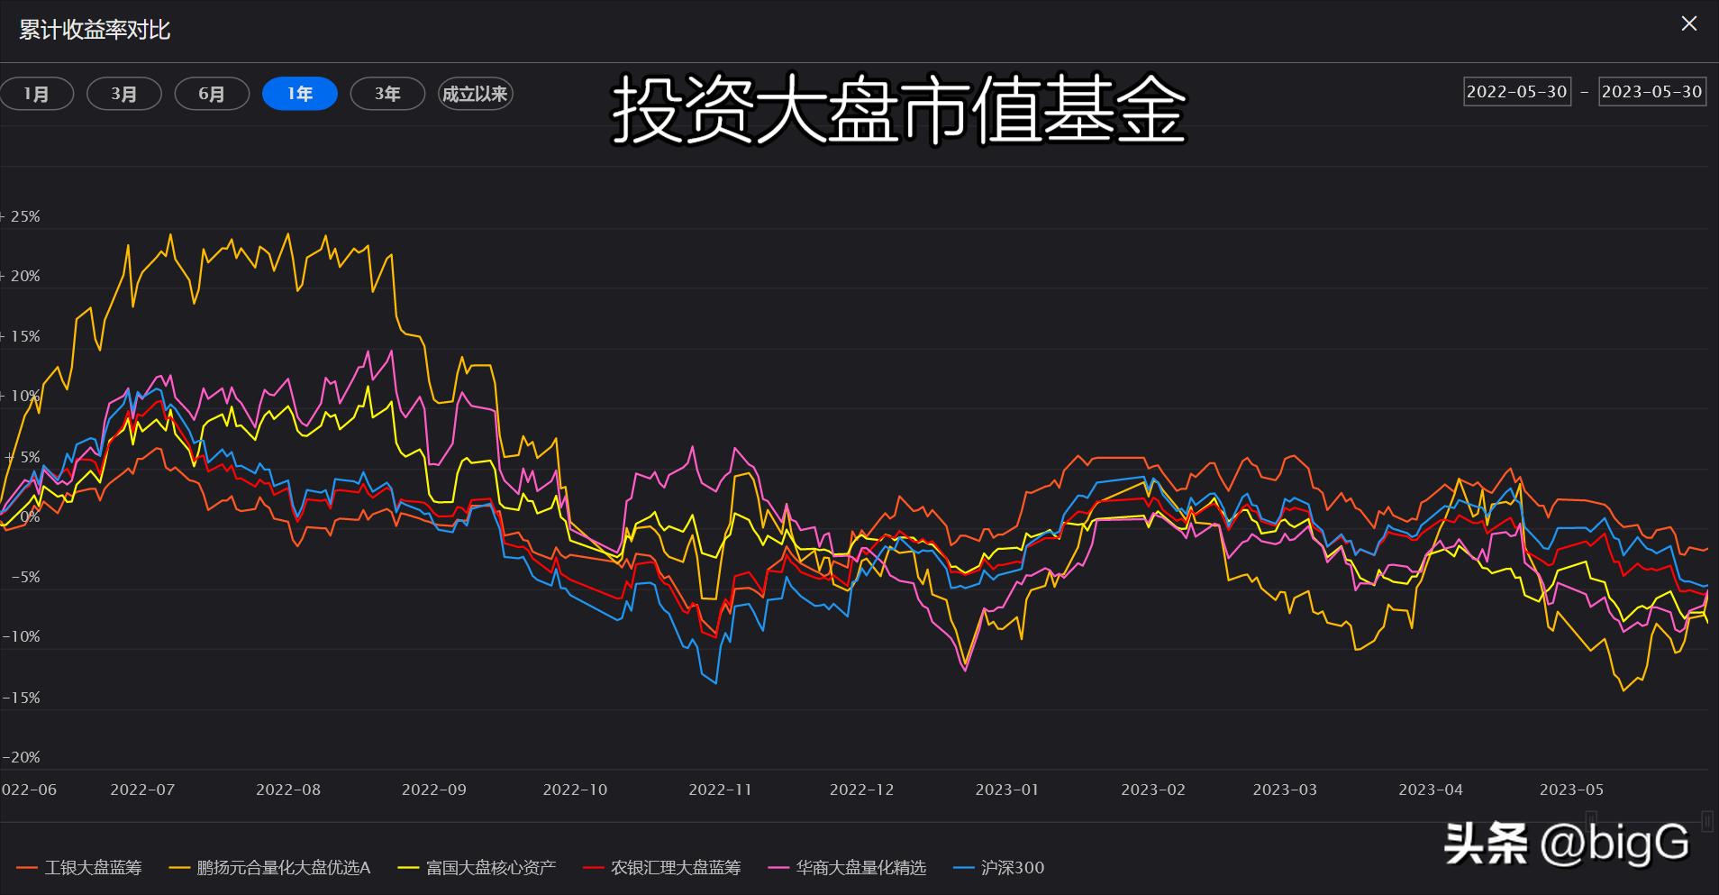This screenshot has width=1719, height=895.
Task: Toggle the 华商大盘量化精选 series
Action: pos(861,867)
